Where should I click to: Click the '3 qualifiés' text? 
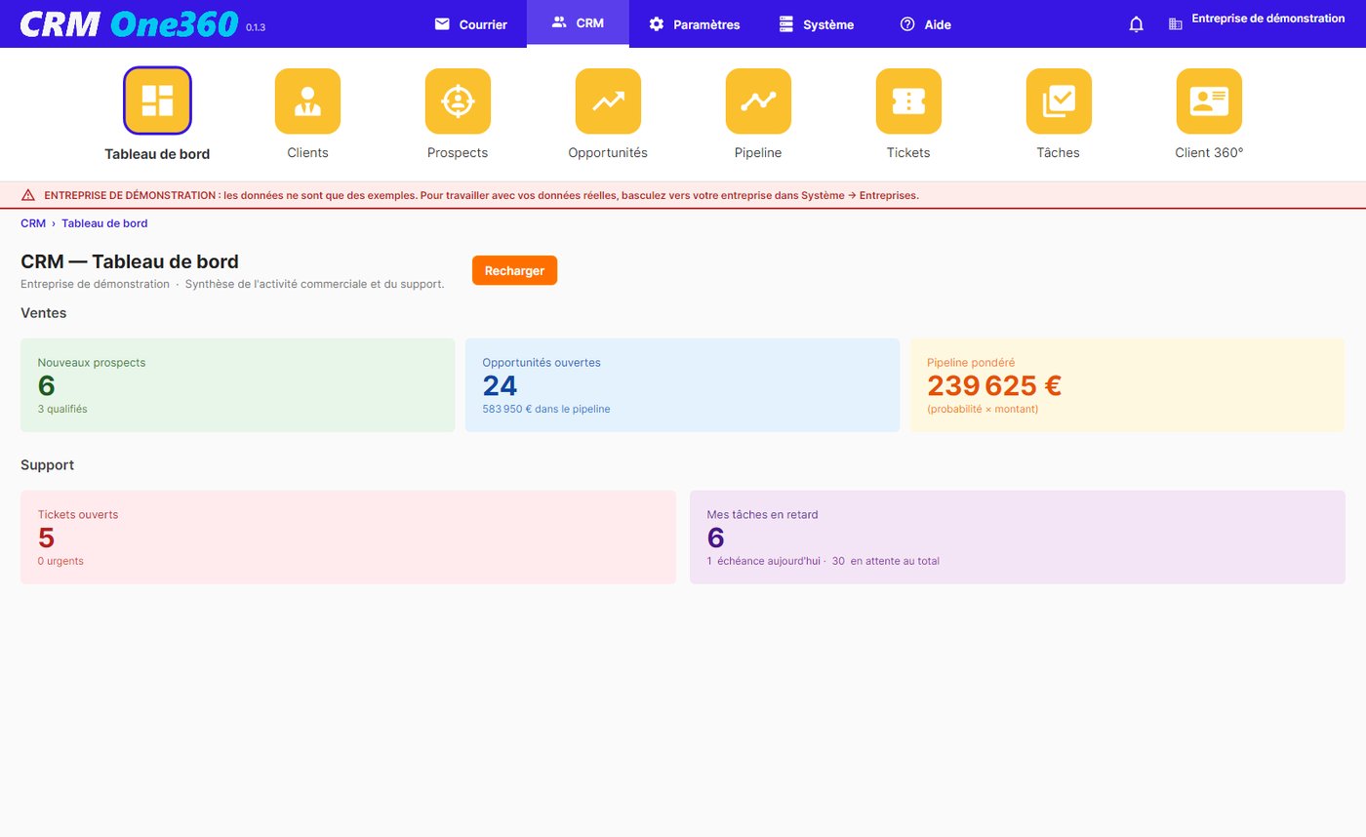62,410
